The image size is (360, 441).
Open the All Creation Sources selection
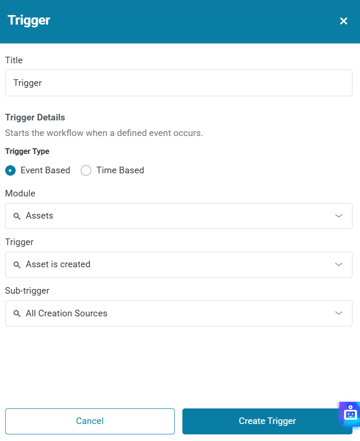click(x=175, y=313)
